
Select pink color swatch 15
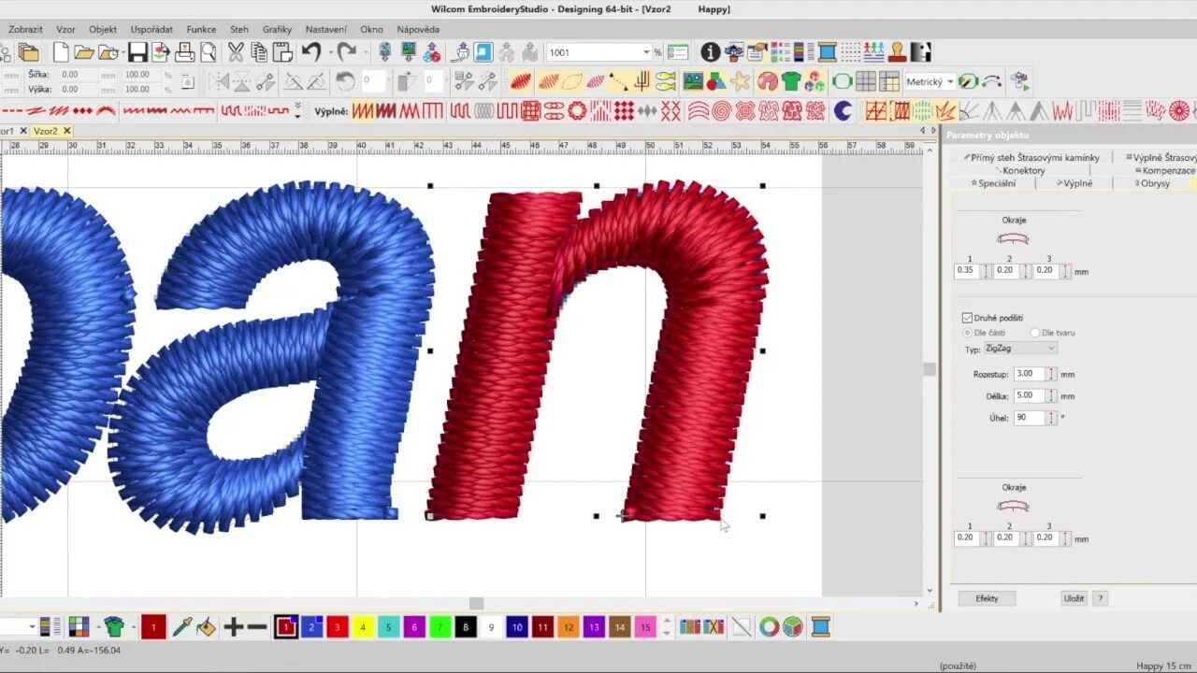(x=644, y=627)
